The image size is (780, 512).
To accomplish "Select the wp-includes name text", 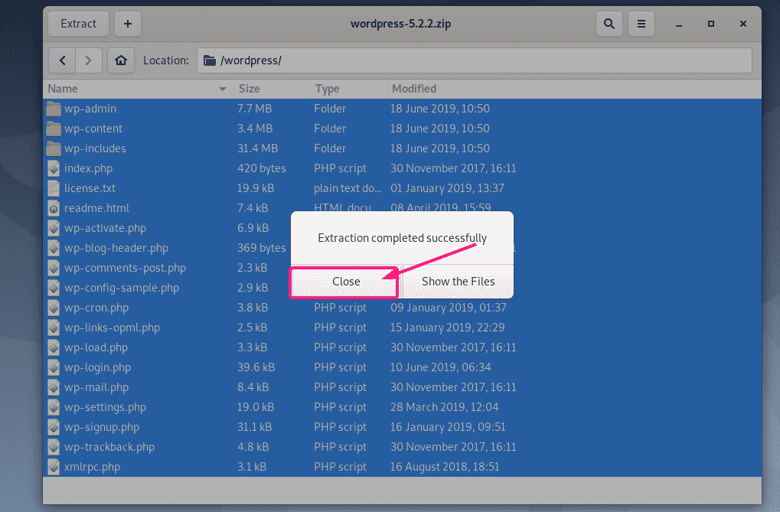I will [95, 148].
